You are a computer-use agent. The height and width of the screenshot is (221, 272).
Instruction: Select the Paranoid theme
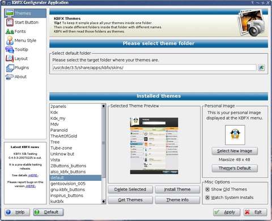pyautogui.click(x=75, y=130)
